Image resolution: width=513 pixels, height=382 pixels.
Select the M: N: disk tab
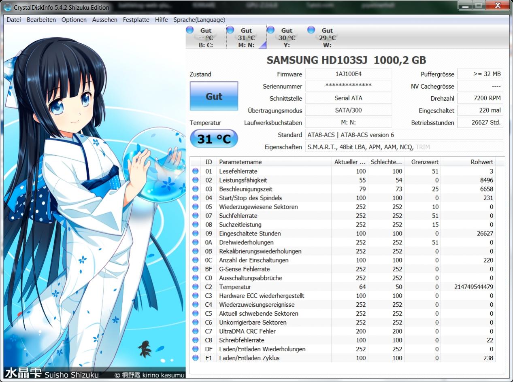pyautogui.click(x=246, y=37)
